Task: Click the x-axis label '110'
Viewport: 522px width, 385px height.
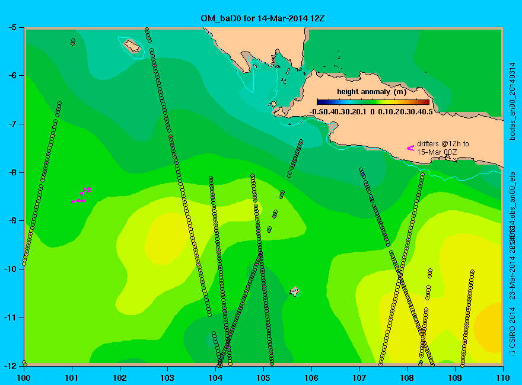Action: coord(503,378)
